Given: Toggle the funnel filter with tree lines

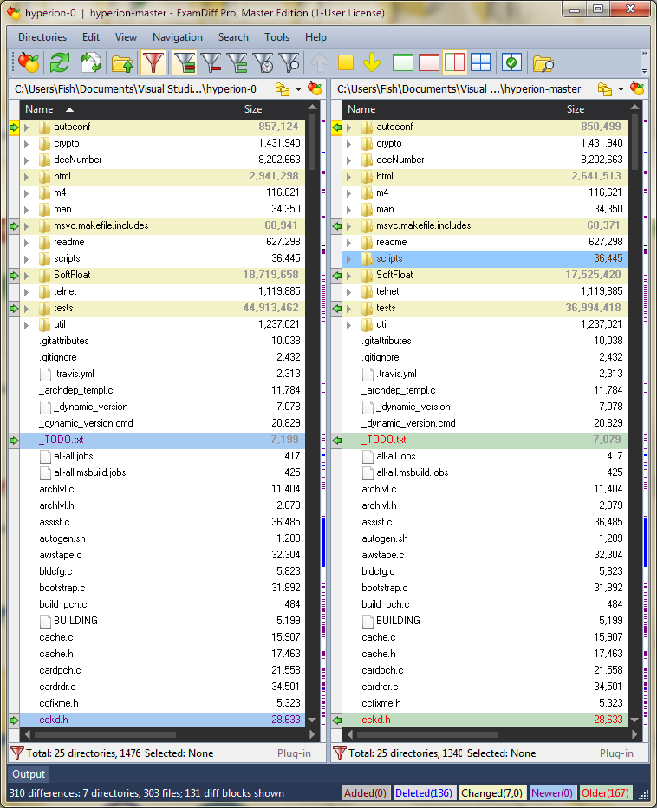Looking at the screenshot, I should 237,63.
